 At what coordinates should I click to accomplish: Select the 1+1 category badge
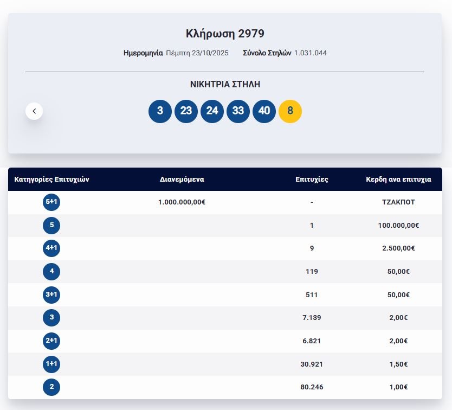click(x=51, y=364)
